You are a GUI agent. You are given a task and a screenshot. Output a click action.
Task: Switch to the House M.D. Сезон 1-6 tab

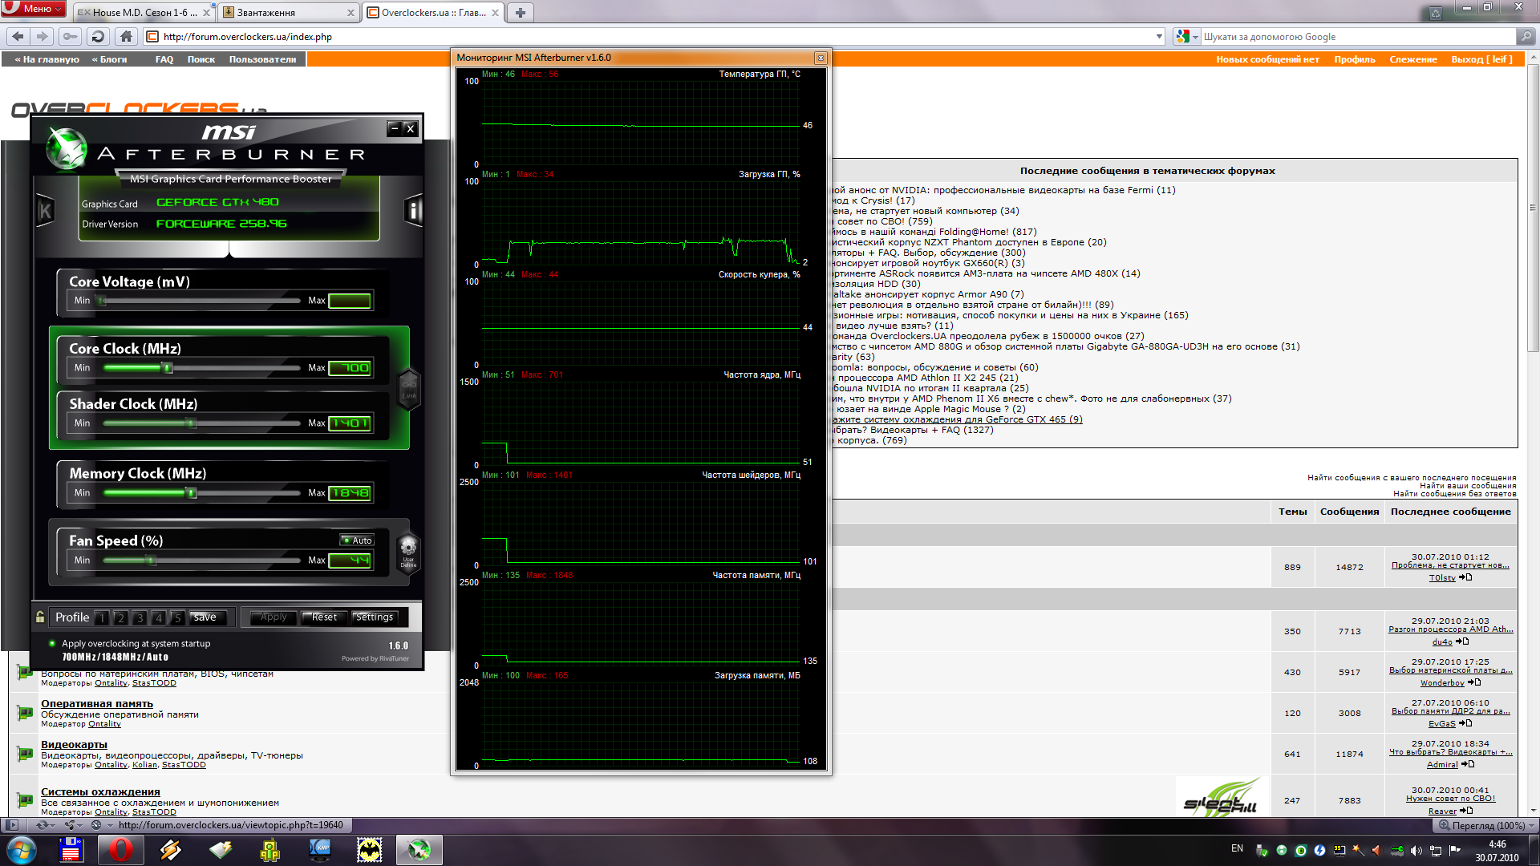(144, 13)
